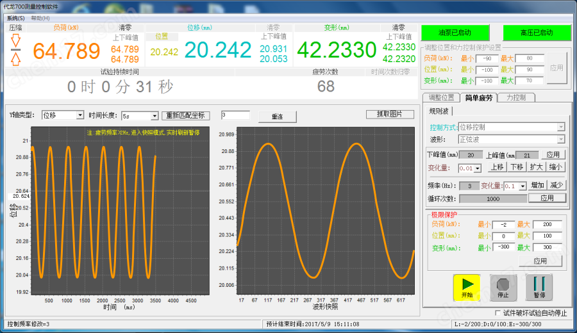Click the 停止 stop octagon button

503,287
